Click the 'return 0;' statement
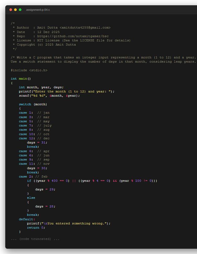Viewport: 197px width, 254px height. [x=36, y=228]
